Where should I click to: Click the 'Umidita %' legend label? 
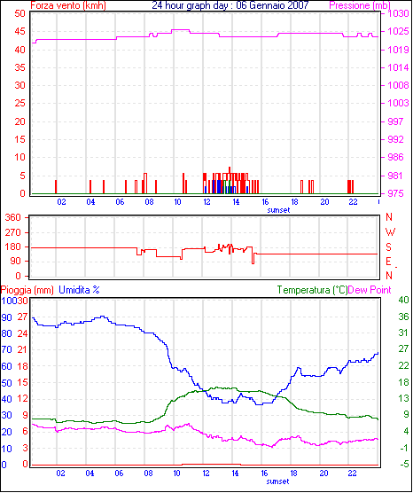pyautogui.click(x=79, y=290)
